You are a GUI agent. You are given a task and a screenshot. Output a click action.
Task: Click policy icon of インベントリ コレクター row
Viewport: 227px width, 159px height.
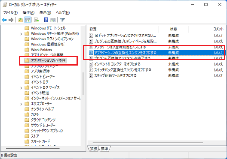91,64
